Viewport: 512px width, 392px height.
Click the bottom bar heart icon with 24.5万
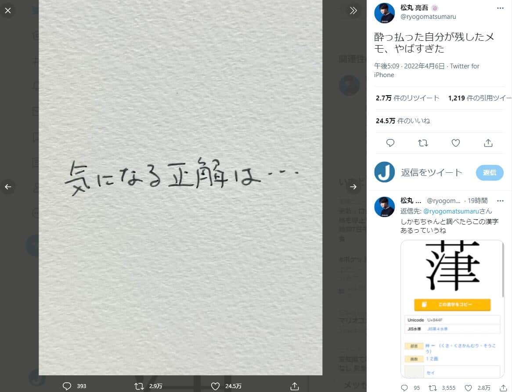(215, 386)
